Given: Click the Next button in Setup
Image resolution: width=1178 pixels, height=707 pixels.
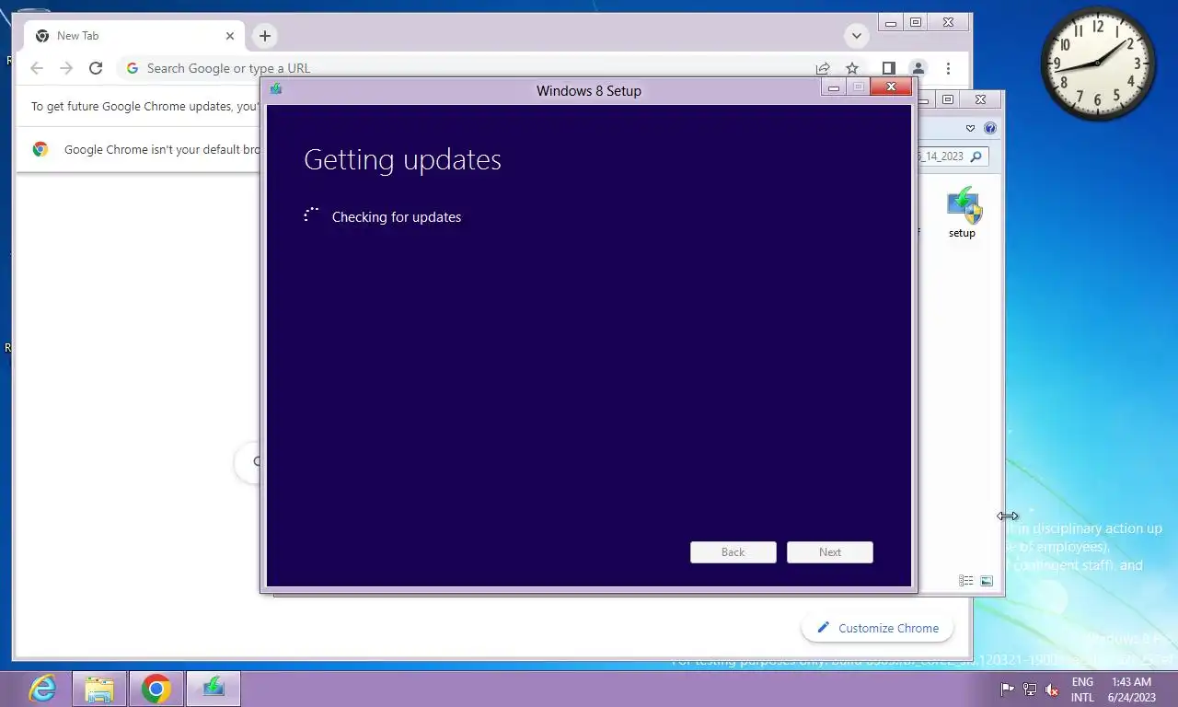Looking at the screenshot, I should pos(830,552).
